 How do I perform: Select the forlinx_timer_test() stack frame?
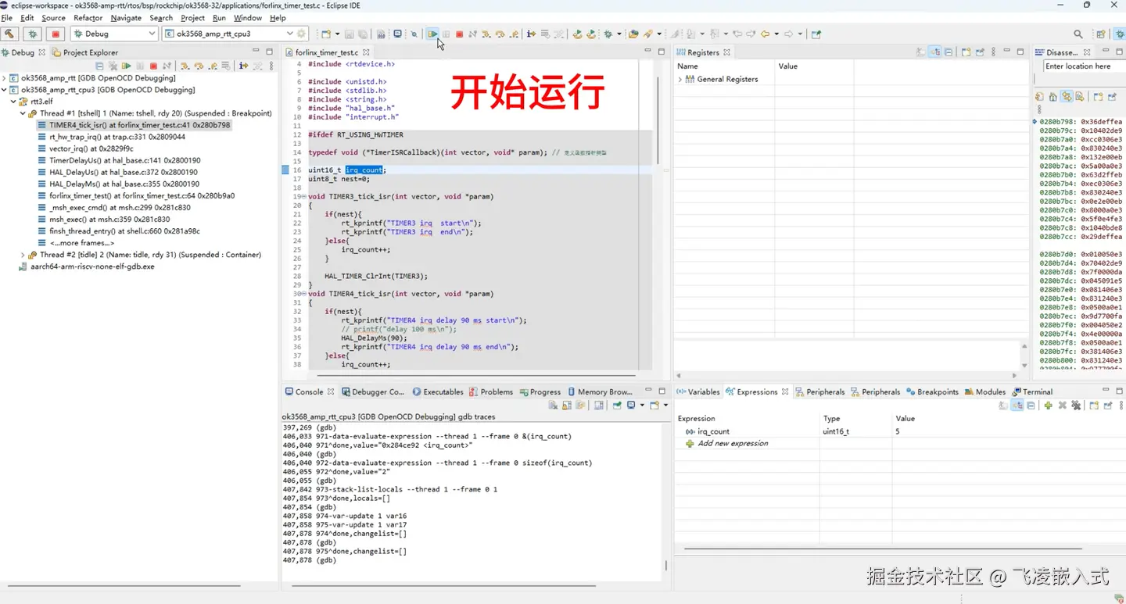pos(135,196)
